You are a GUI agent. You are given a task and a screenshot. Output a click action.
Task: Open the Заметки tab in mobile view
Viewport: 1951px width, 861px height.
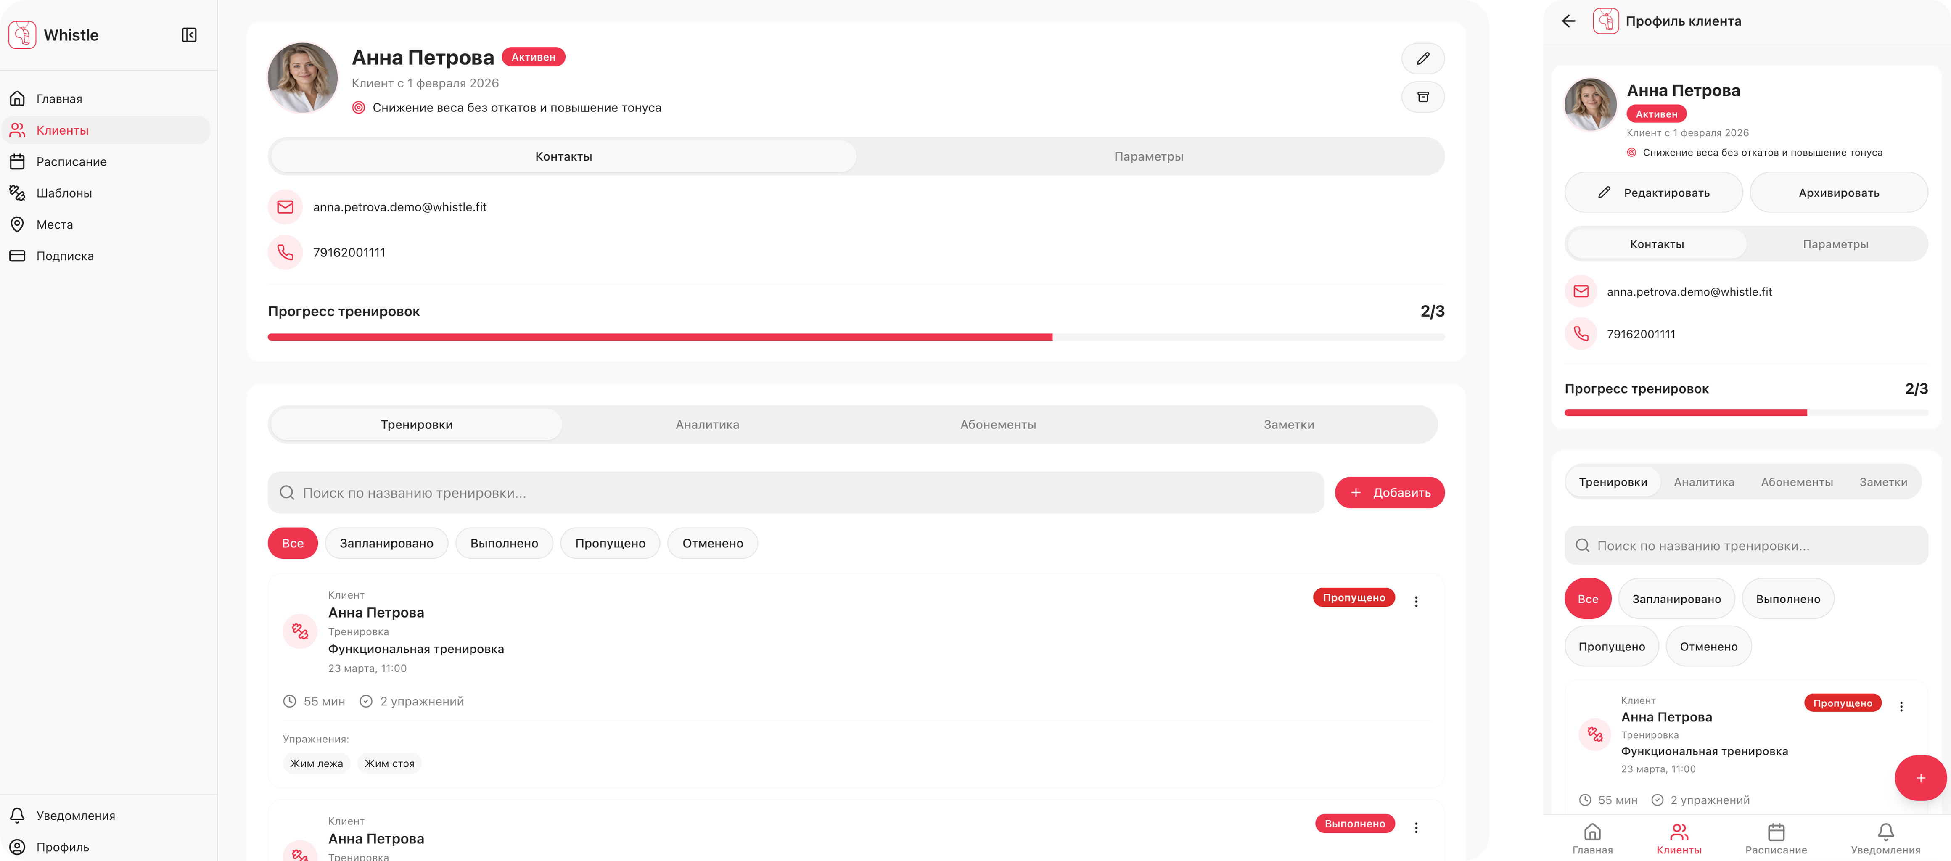[1883, 482]
